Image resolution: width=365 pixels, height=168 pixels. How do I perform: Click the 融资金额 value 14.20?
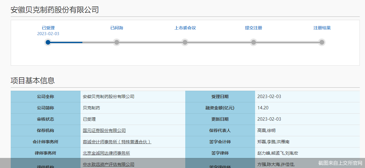tap(263, 108)
